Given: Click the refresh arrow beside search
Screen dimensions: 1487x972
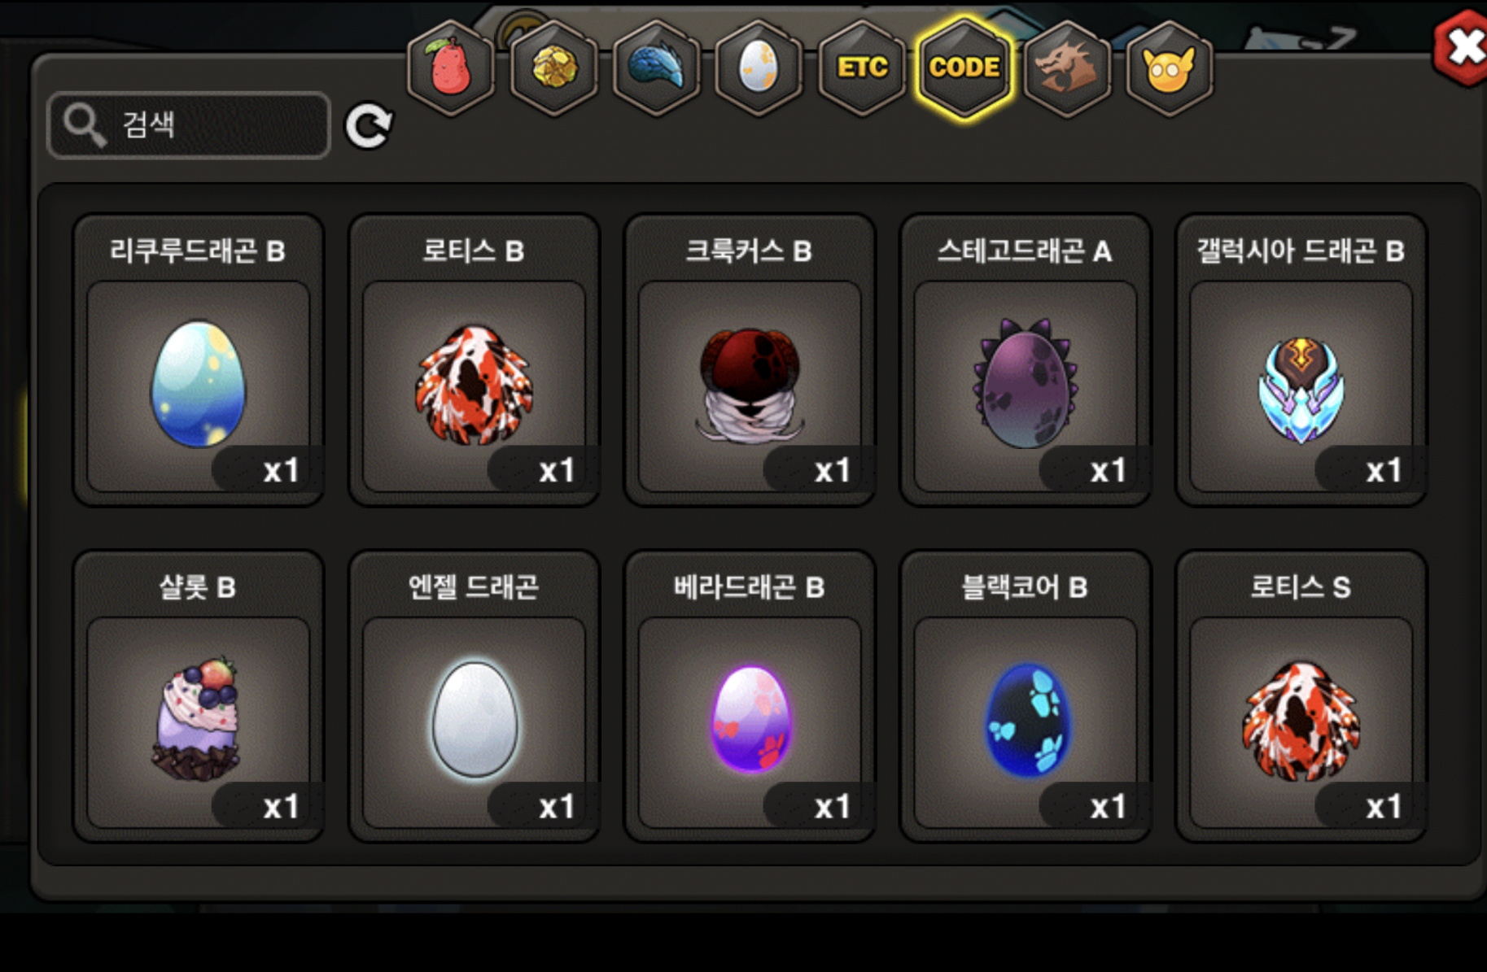Looking at the screenshot, I should coord(369,126).
